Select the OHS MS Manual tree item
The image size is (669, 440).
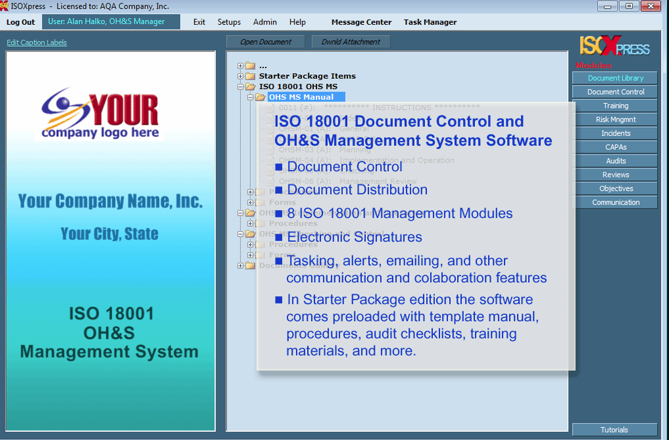click(306, 97)
